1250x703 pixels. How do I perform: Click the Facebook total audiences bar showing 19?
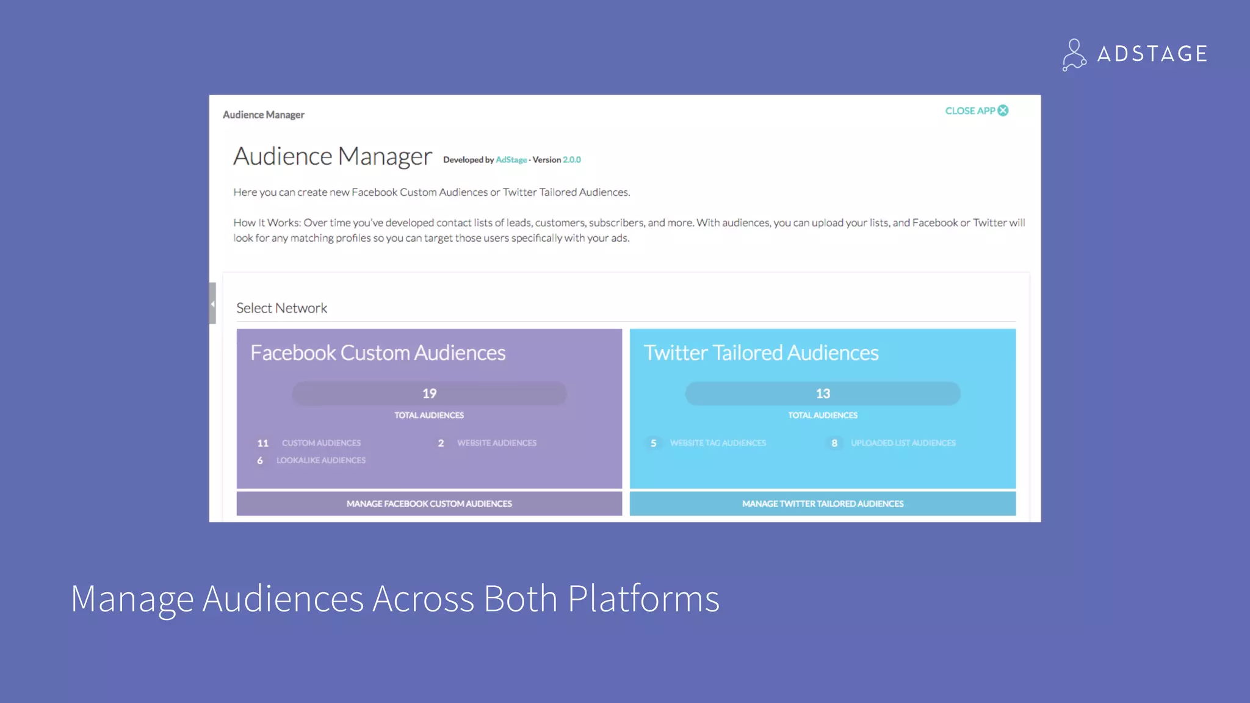(x=429, y=394)
